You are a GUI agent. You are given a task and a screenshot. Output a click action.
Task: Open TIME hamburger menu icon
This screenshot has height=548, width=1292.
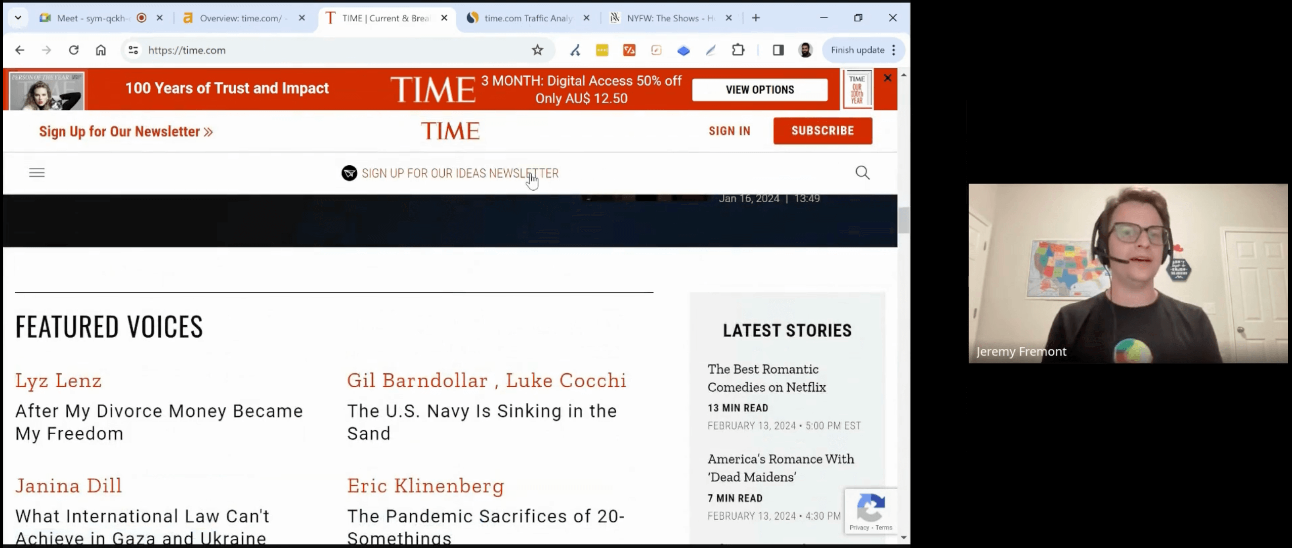37,173
